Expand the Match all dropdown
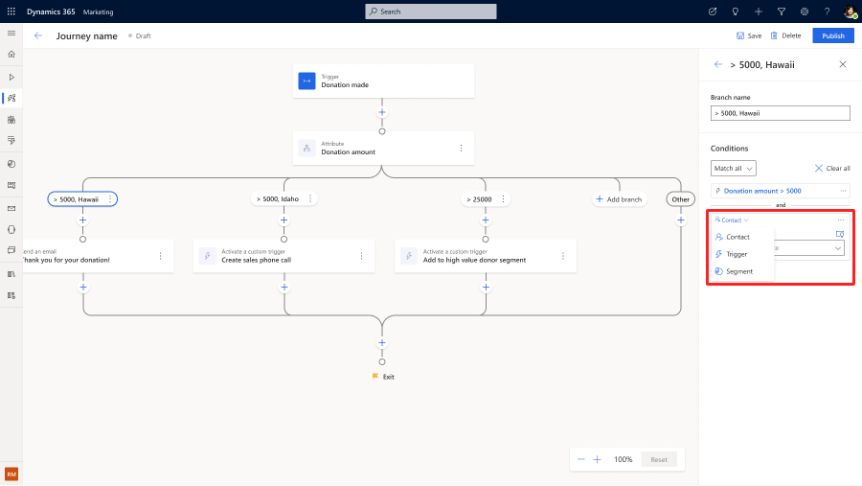Screen dimensions: 862x486 click(733, 168)
